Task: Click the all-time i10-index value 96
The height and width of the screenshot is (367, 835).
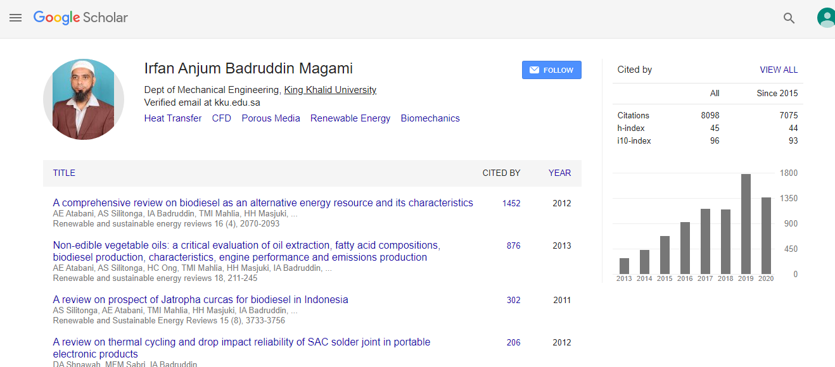Action: point(715,140)
